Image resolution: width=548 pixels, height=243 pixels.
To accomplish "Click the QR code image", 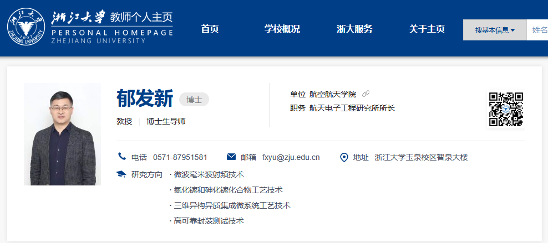I will tap(506, 109).
